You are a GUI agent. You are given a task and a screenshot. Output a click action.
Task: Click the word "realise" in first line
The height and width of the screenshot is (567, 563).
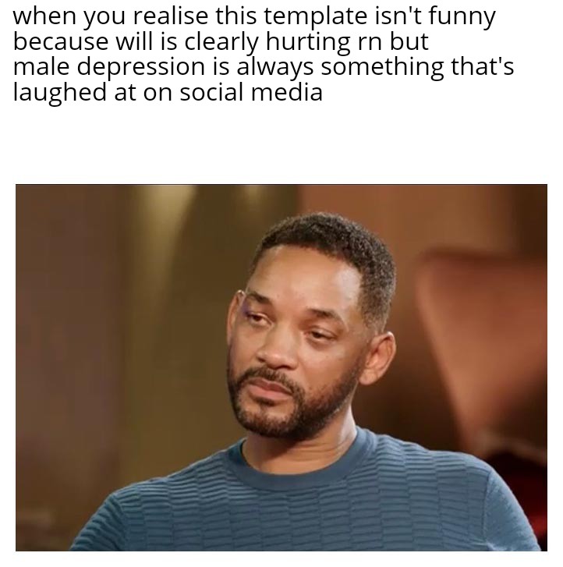(x=171, y=16)
